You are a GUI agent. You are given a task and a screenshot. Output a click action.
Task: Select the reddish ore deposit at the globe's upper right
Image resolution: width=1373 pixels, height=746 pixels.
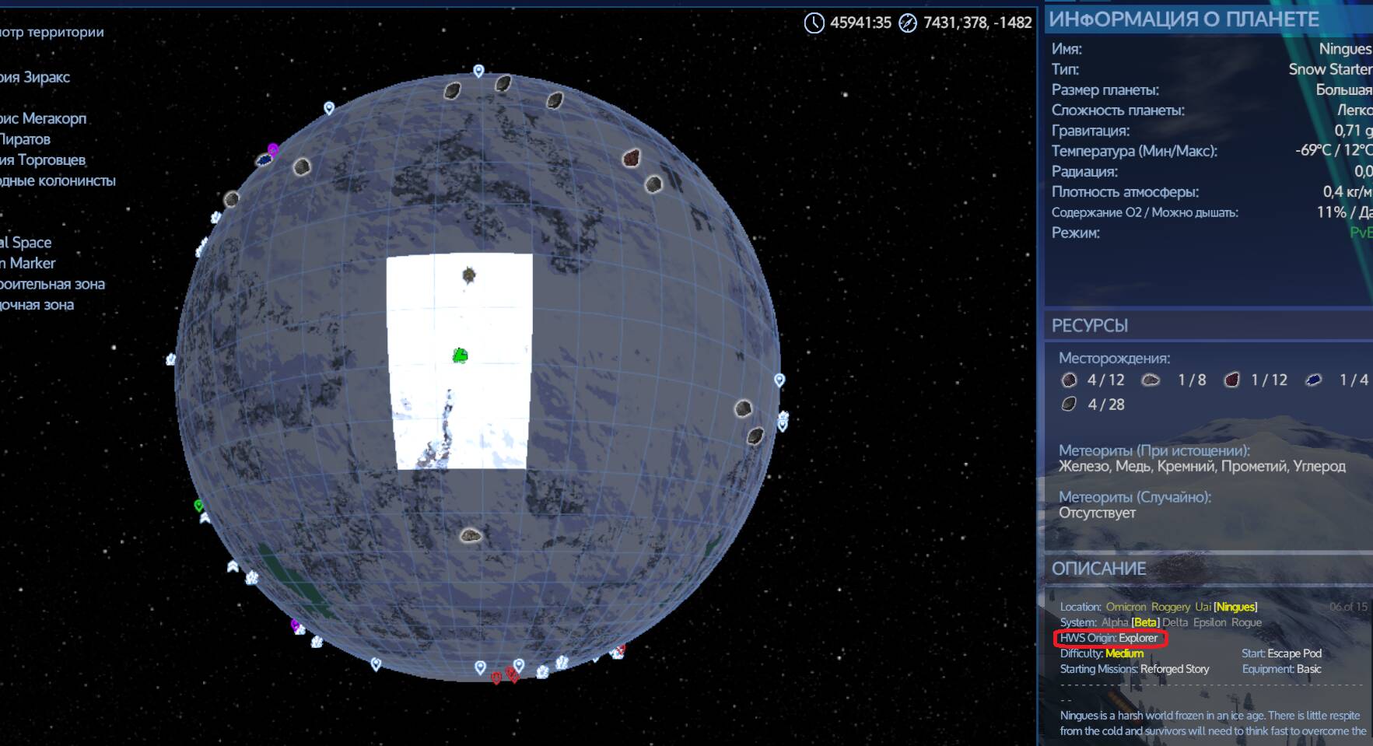pyautogui.click(x=631, y=159)
